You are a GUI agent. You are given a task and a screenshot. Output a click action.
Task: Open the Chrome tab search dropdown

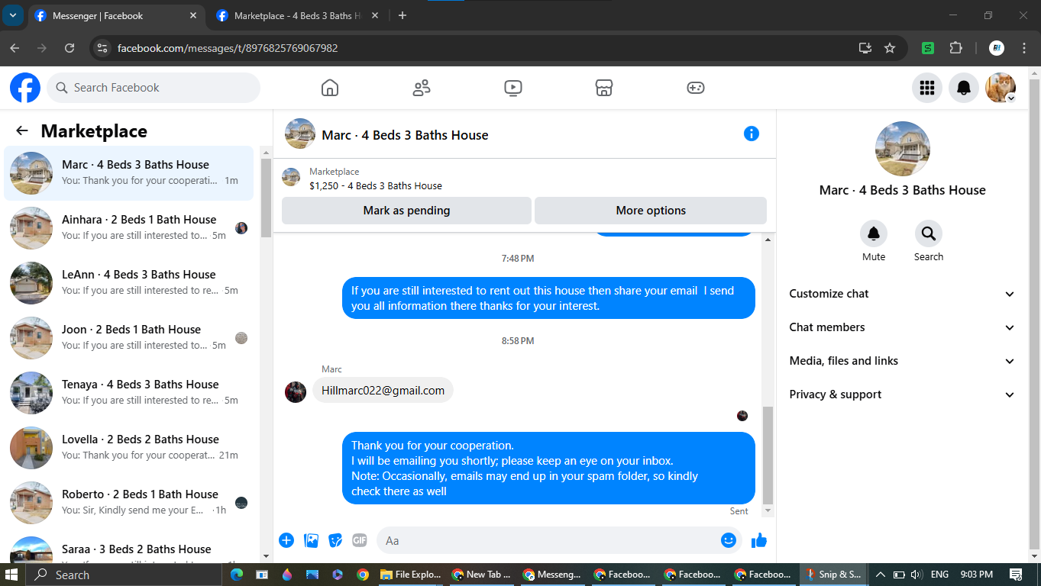pyautogui.click(x=13, y=15)
